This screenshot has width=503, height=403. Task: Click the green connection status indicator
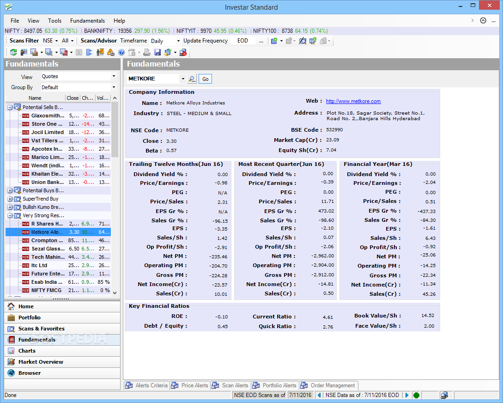click(416, 395)
